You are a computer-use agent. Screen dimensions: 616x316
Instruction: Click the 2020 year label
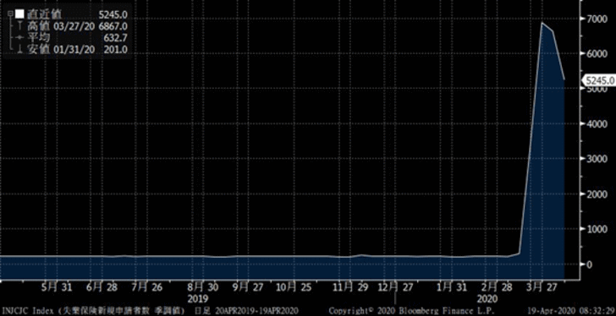tap(488, 299)
